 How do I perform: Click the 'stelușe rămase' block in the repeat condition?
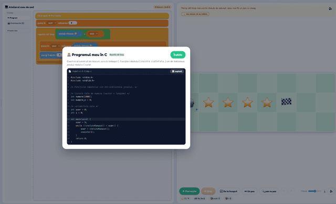(x=69, y=33)
